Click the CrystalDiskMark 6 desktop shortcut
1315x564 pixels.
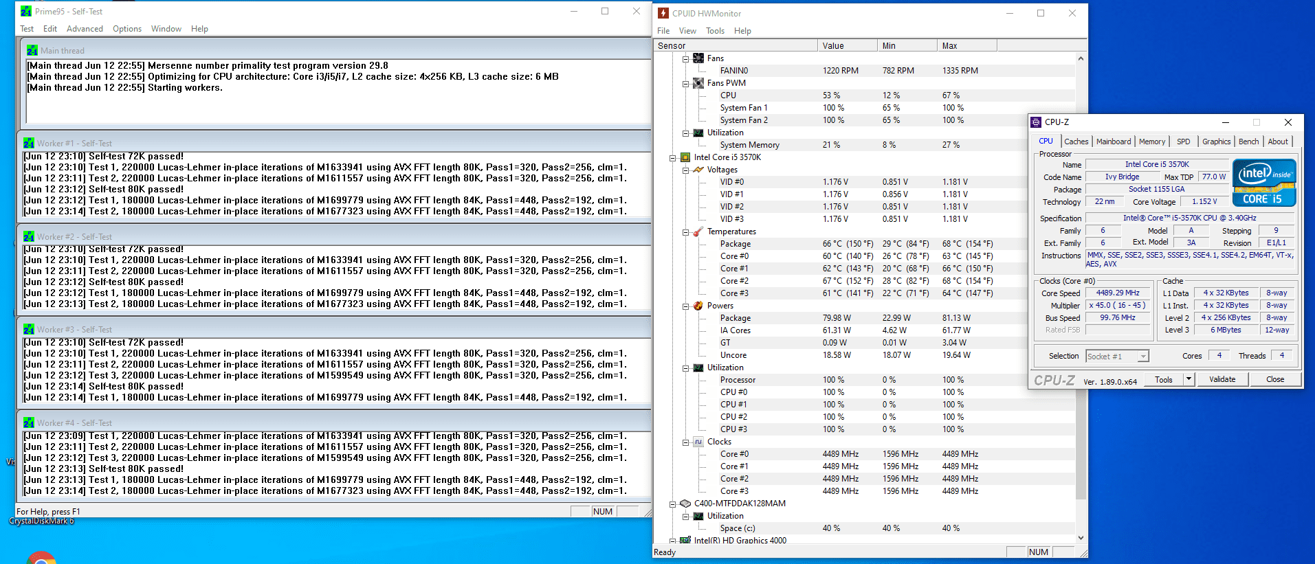(41, 521)
